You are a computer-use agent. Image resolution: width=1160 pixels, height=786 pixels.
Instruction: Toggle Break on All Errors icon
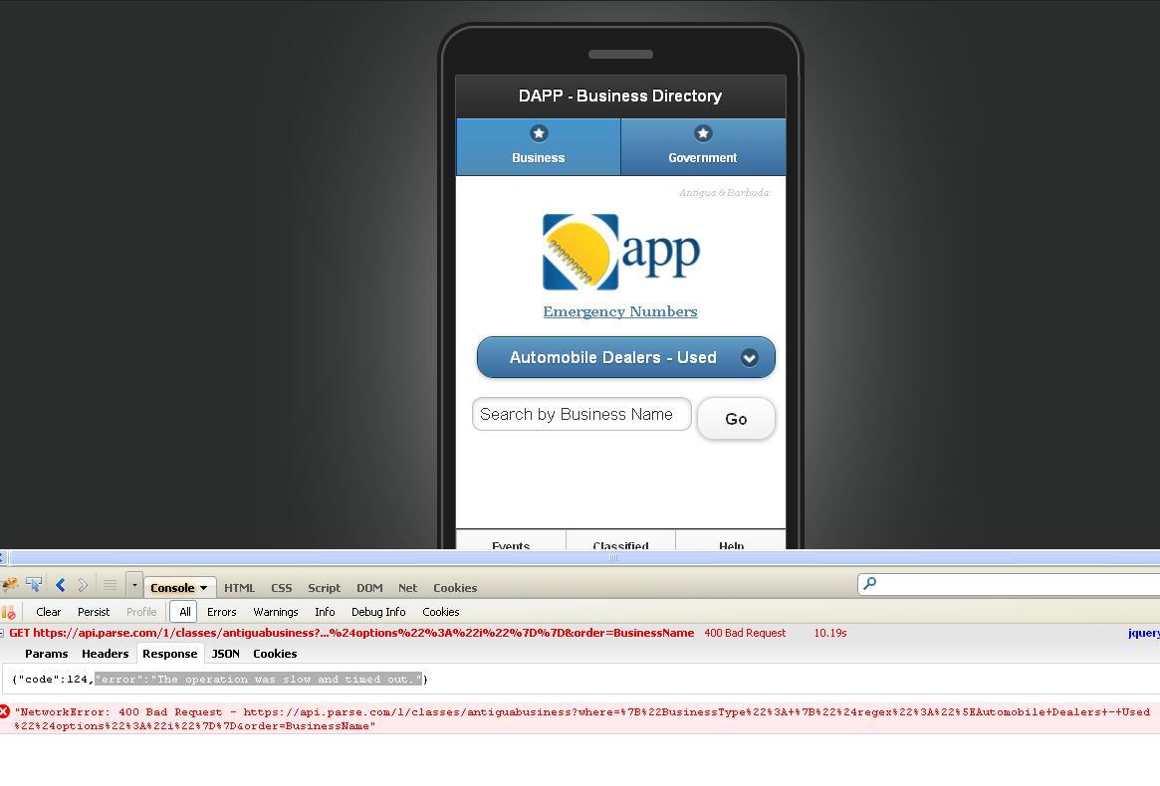pyautogui.click(x=9, y=612)
